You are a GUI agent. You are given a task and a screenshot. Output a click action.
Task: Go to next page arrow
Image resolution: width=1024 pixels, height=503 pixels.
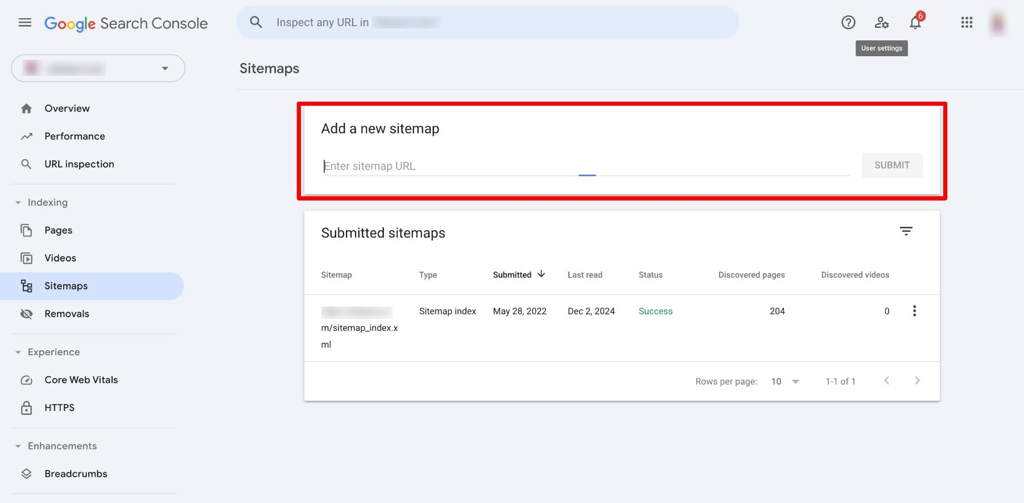pyautogui.click(x=917, y=381)
